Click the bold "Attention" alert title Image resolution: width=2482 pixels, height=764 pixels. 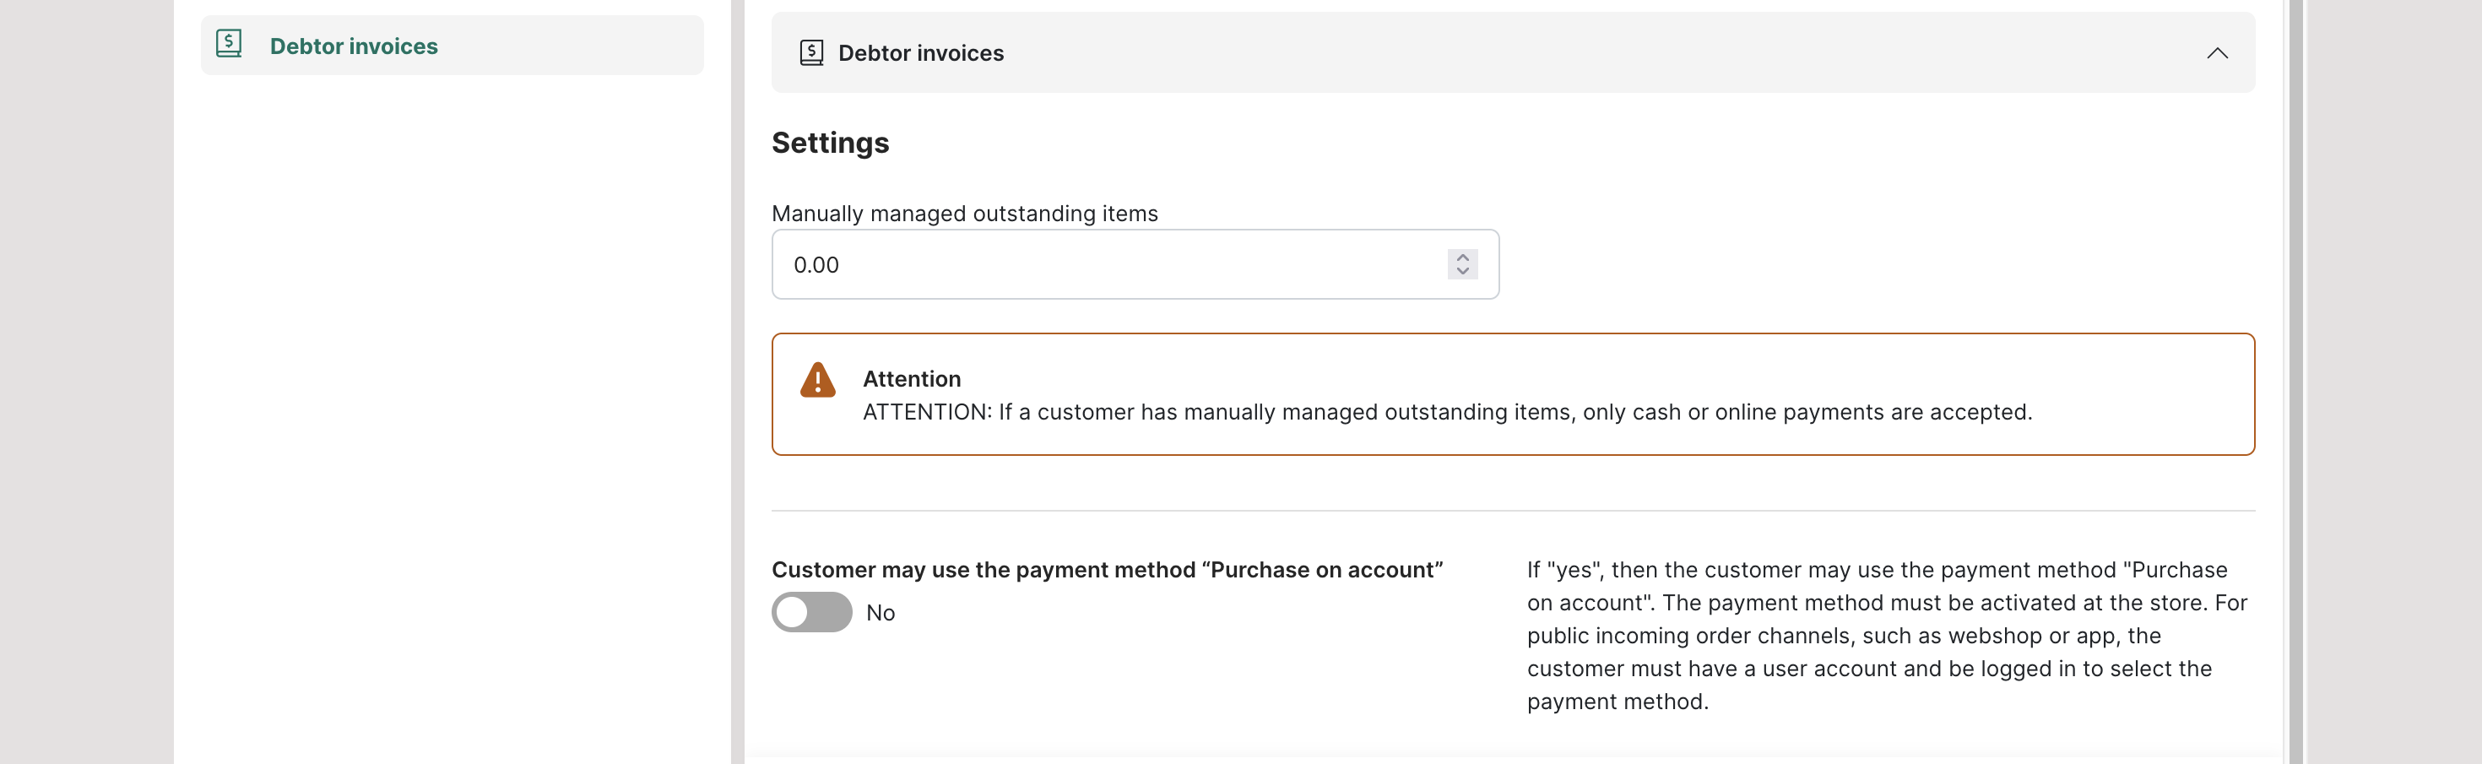click(x=912, y=379)
